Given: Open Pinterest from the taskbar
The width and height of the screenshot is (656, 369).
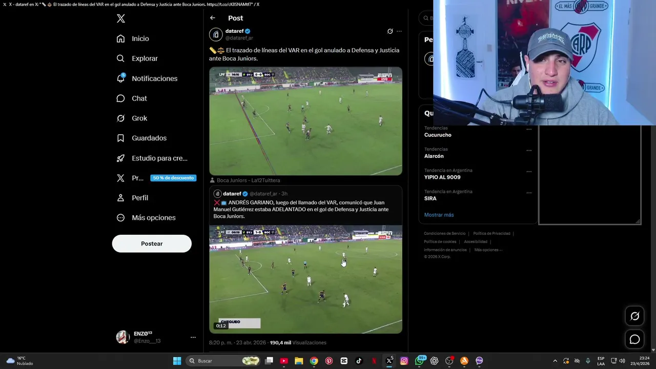Looking at the screenshot, I should (329, 361).
